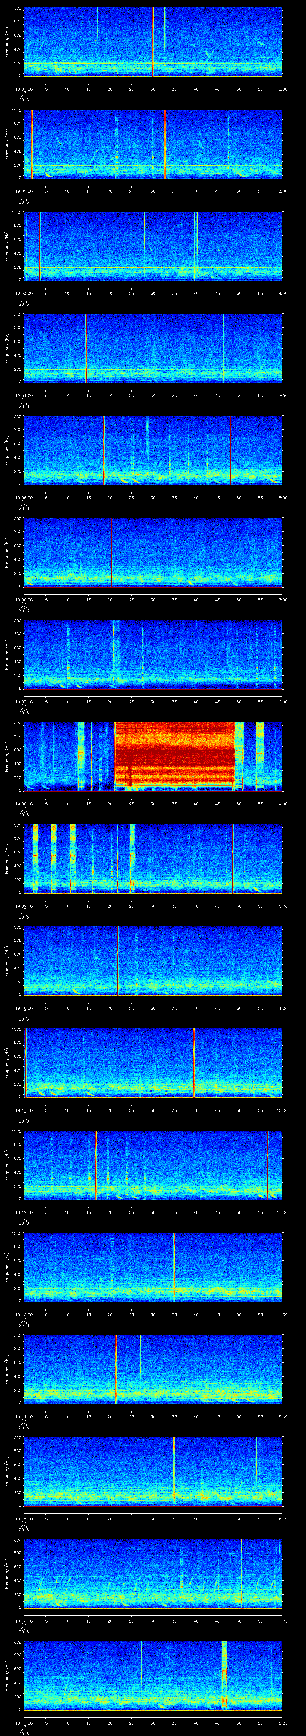Select the spectrogram starting at 19:07:00
The height and width of the screenshot is (1736, 306).
(153, 654)
